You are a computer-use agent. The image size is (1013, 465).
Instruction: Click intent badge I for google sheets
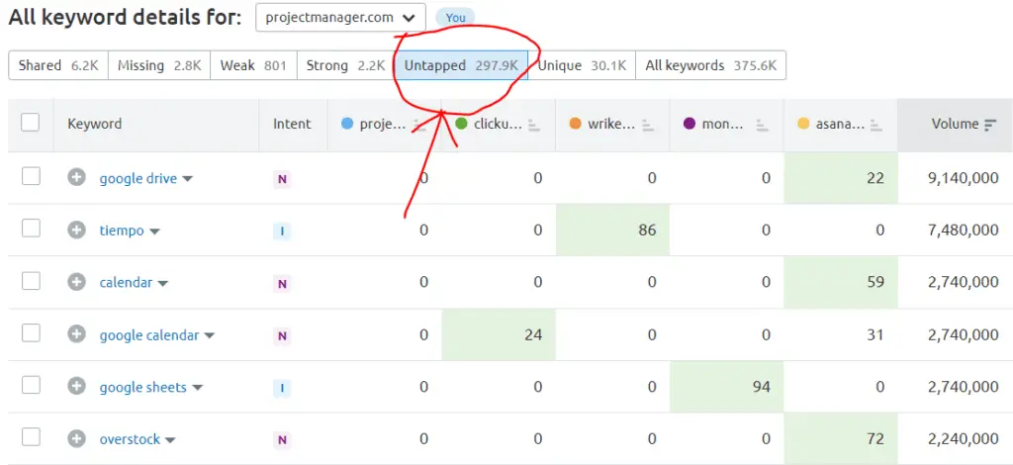pyautogui.click(x=282, y=388)
